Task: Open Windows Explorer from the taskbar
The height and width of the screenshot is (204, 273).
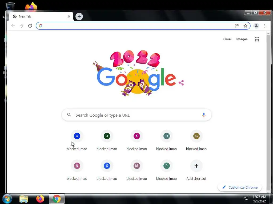Action: click(x=24, y=199)
